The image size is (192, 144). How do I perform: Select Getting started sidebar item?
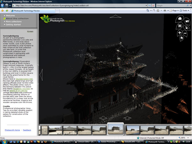tap(13, 25)
